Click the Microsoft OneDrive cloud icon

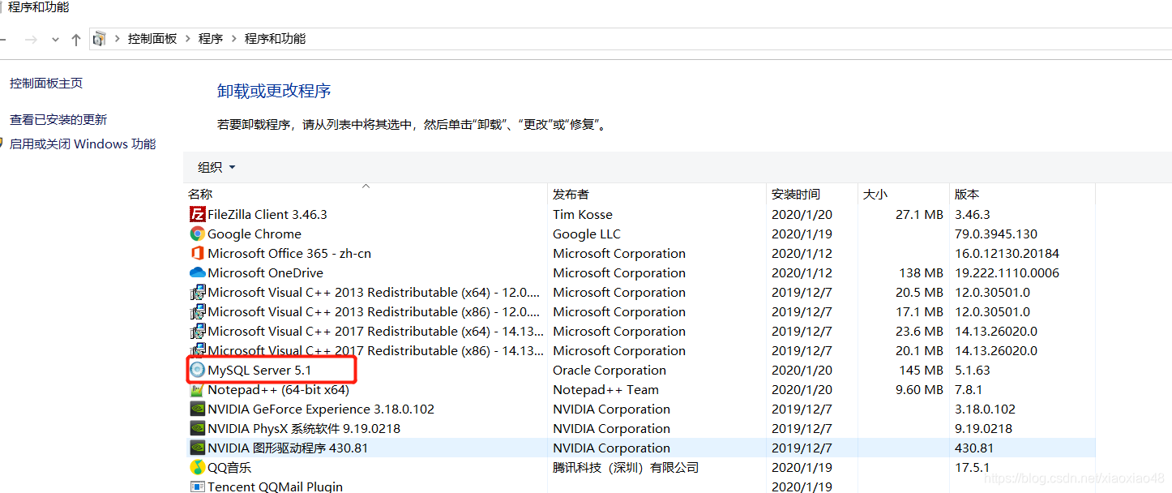[197, 273]
